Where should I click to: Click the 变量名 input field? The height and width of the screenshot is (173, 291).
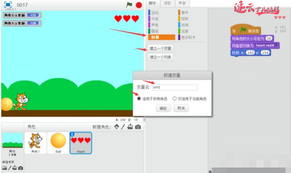pyautogui.click(x=175, y=87)
